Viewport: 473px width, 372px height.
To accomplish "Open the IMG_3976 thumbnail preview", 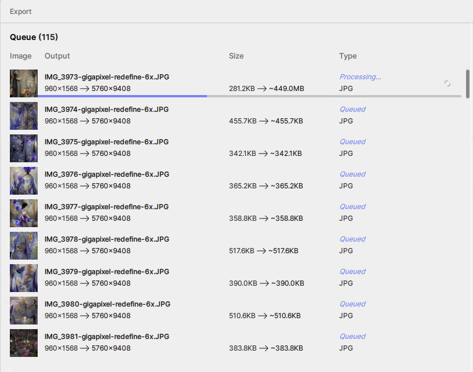I will pyautogui.click(x=24, y=181).
